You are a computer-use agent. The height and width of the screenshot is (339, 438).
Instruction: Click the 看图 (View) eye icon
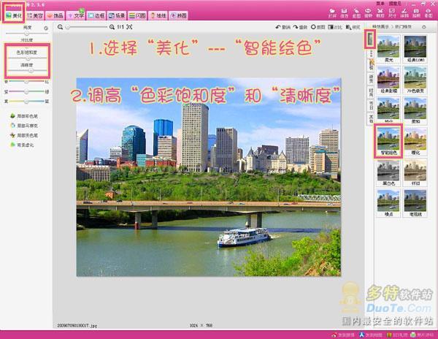click(429, 13)
